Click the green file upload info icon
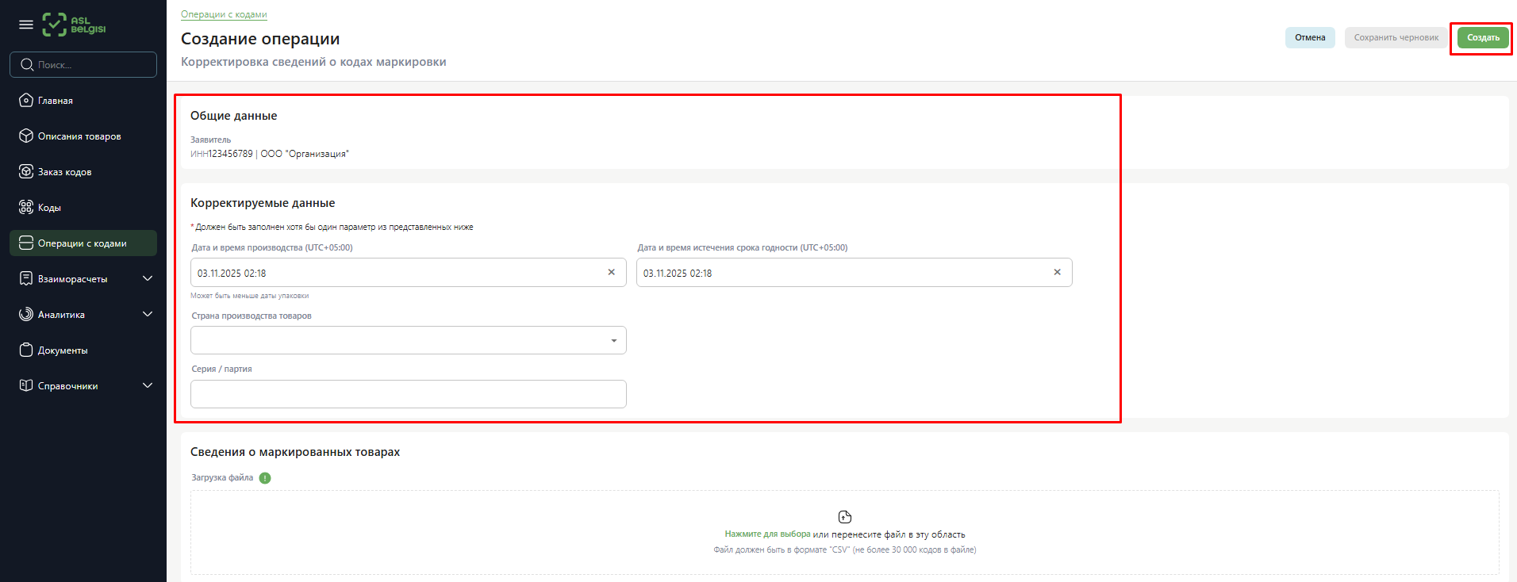The width and height of the screenshot is (1517, 582). 265,478
